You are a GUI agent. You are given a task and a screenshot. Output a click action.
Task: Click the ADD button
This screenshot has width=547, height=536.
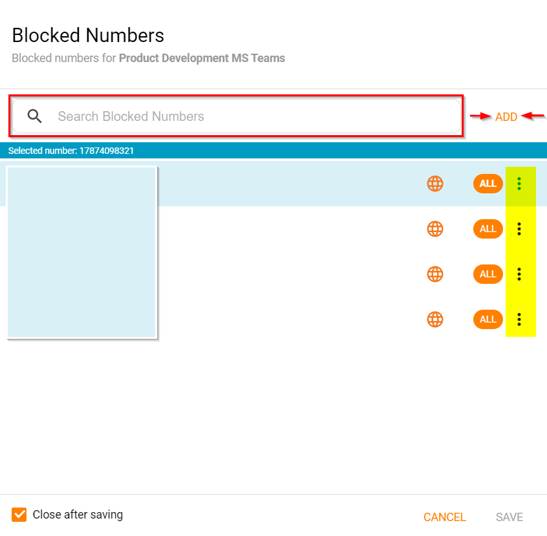pos(506,117)
